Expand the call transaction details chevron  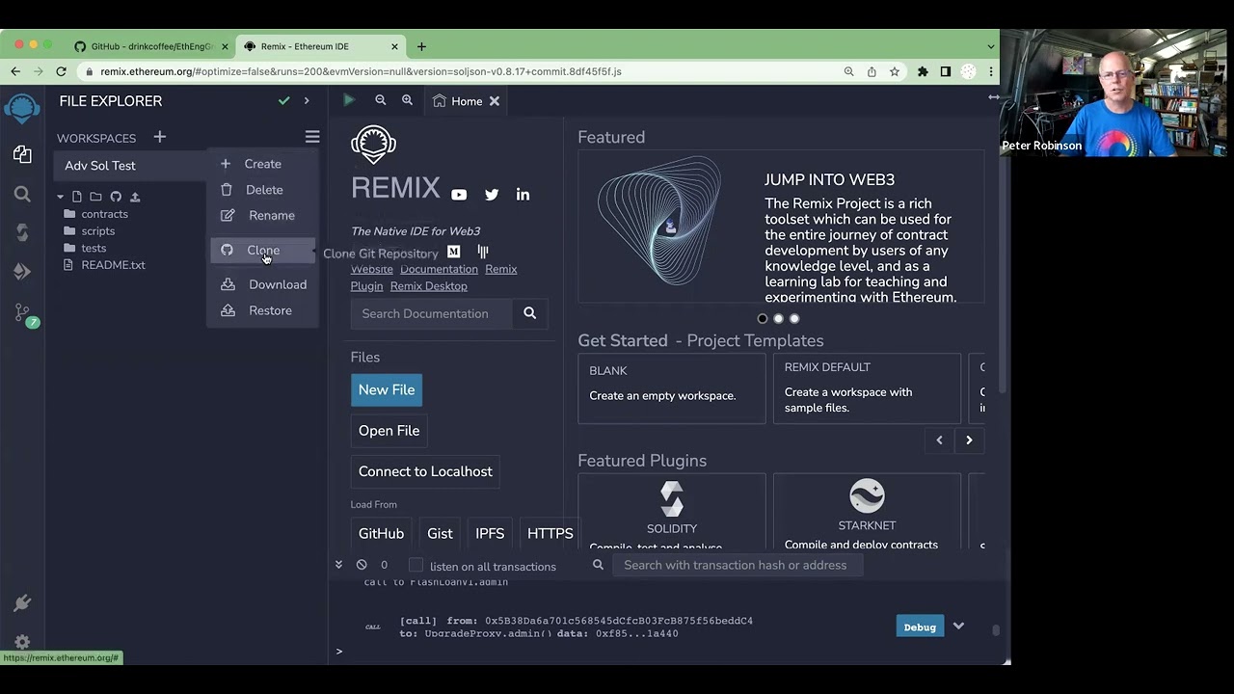[958, 627]
